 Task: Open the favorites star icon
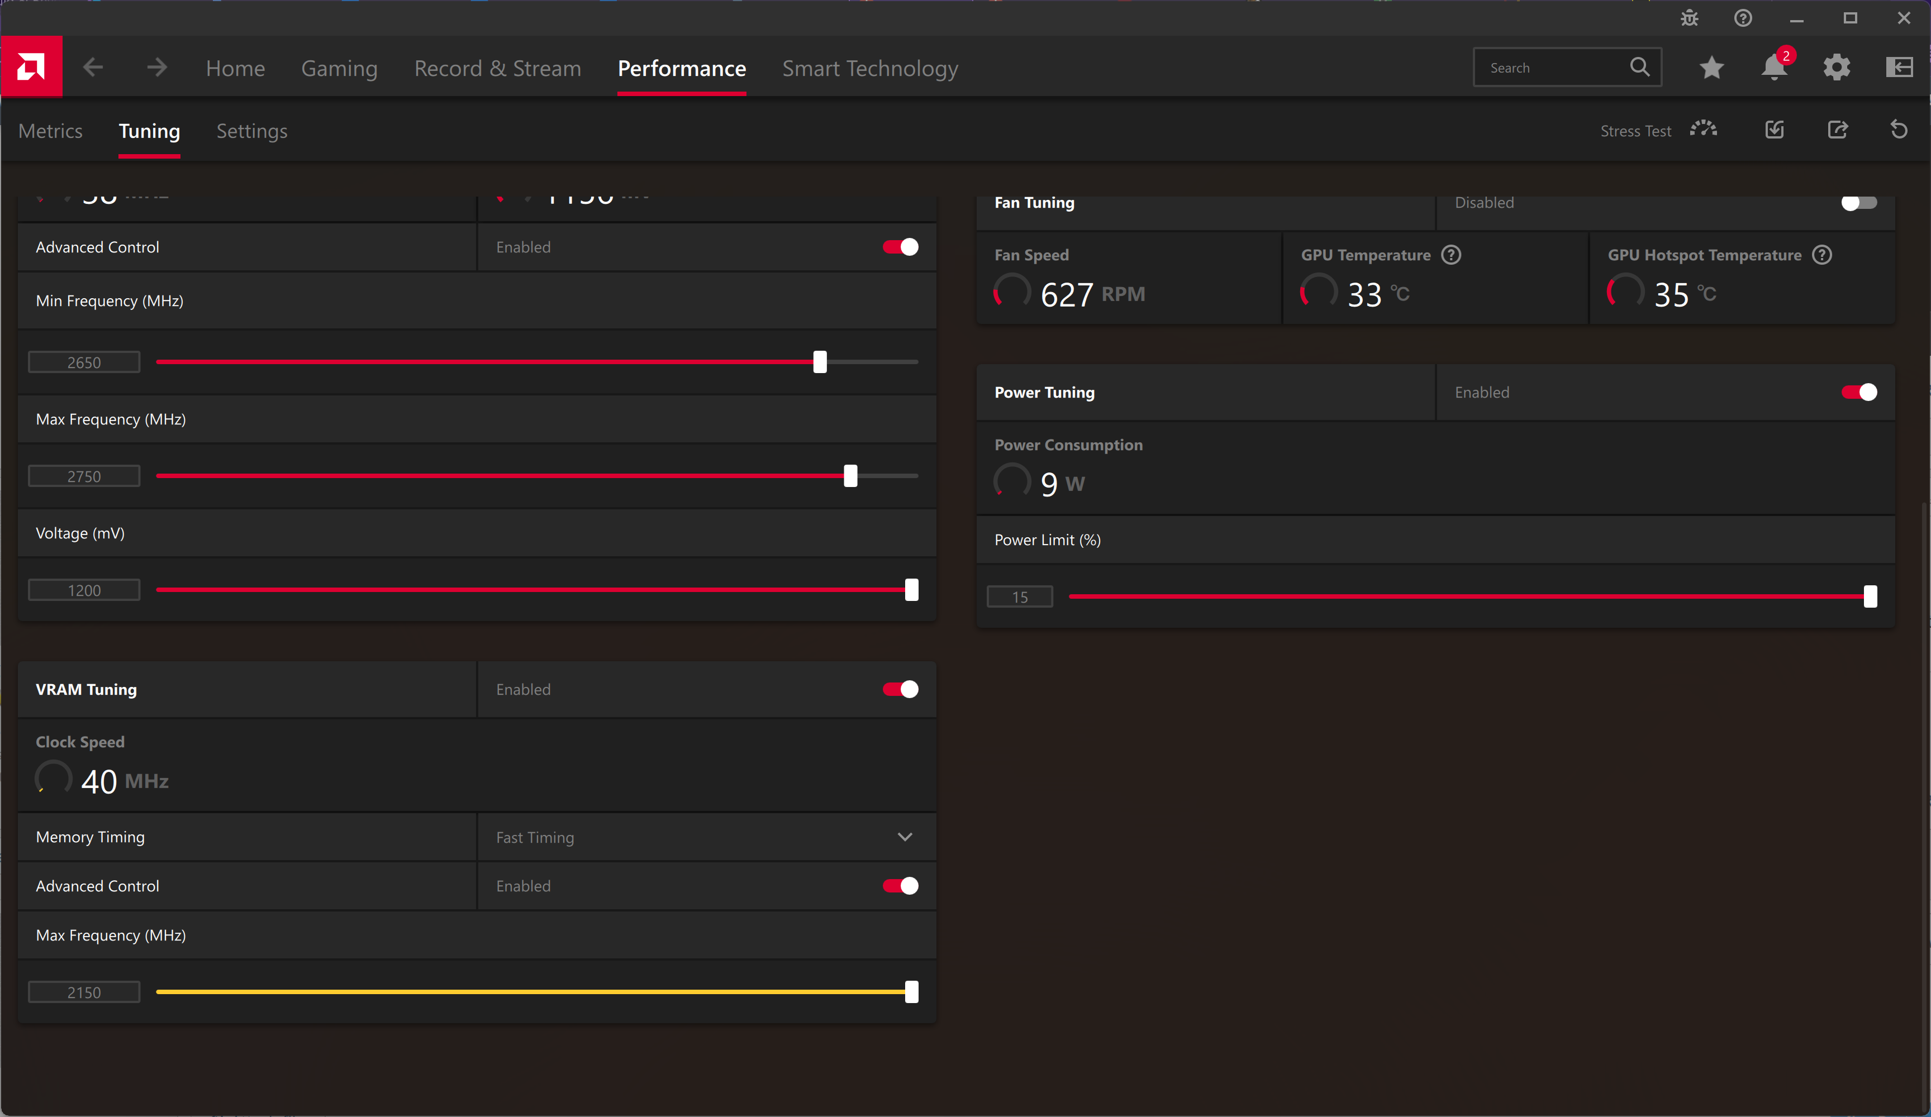(1711, 68)
